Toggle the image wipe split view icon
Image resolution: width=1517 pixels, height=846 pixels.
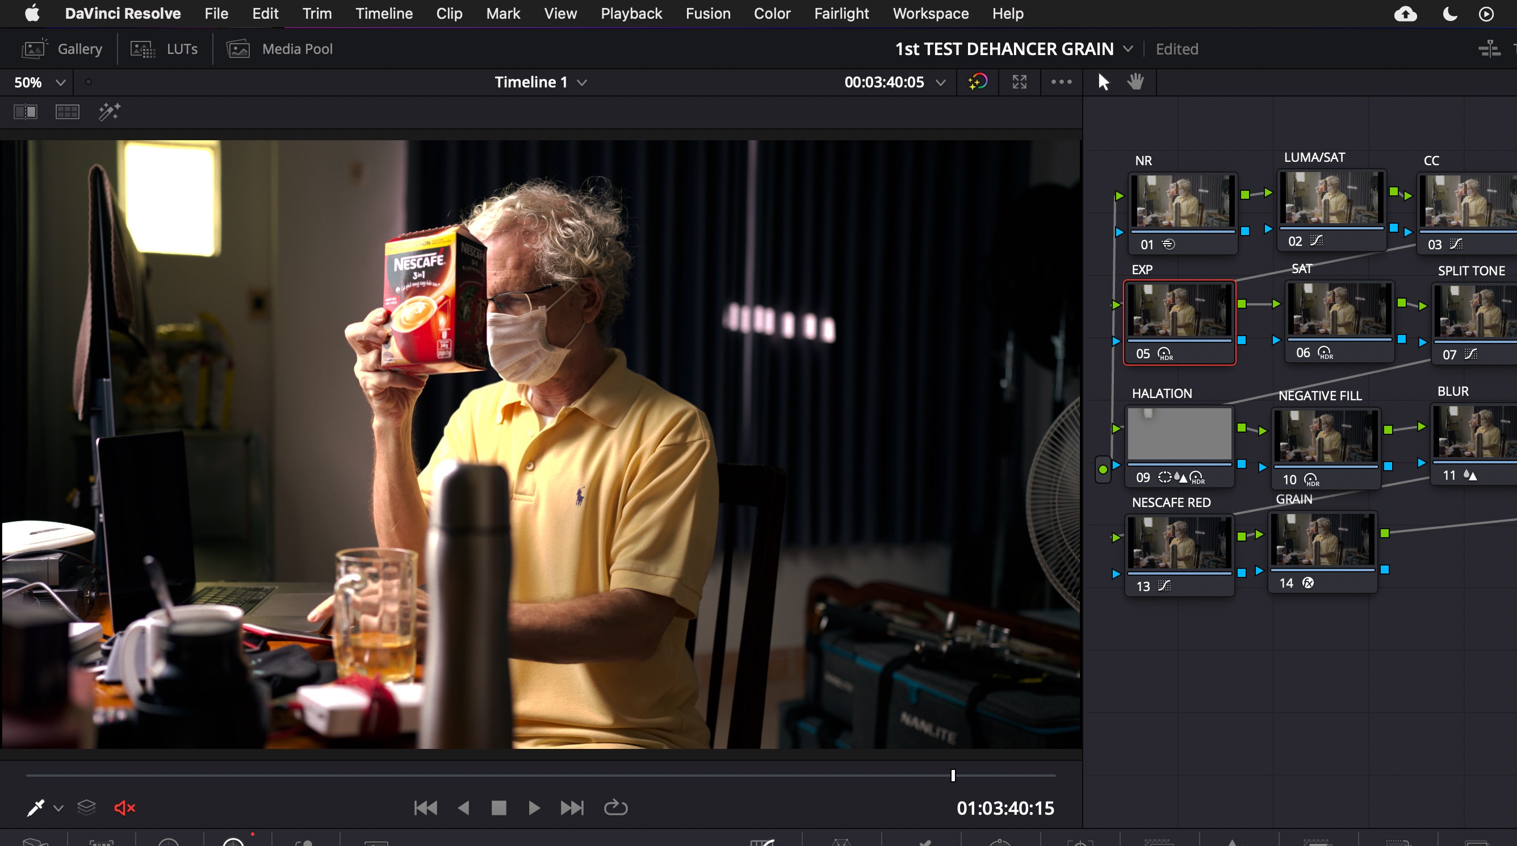click(x=26, y=112)
